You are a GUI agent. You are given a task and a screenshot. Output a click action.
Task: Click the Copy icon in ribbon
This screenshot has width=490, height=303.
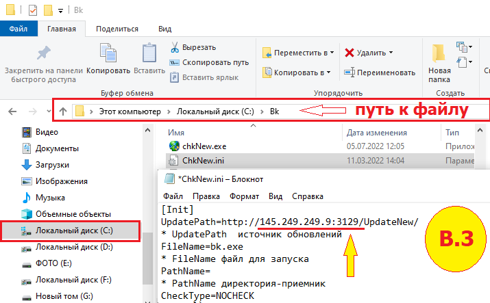(108, 53)
